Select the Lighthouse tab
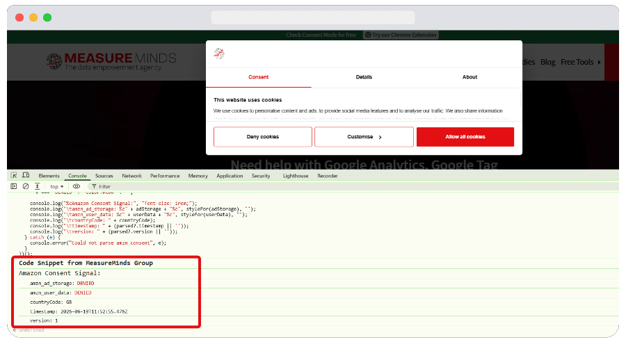 pyautogui.click(x=296, y=176)
